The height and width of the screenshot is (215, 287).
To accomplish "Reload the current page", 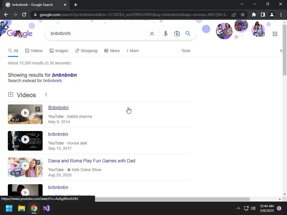I will pos(24,15).
